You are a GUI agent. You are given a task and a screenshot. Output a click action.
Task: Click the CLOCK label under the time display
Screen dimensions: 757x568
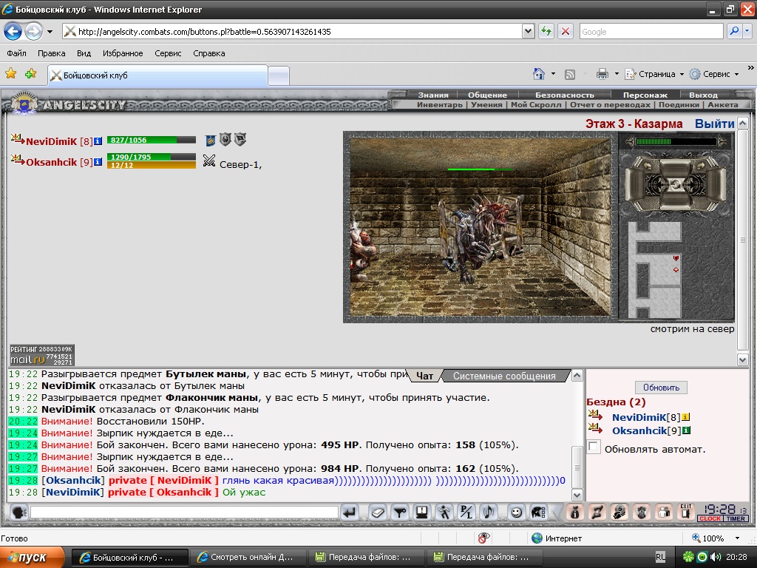point(710,518)
